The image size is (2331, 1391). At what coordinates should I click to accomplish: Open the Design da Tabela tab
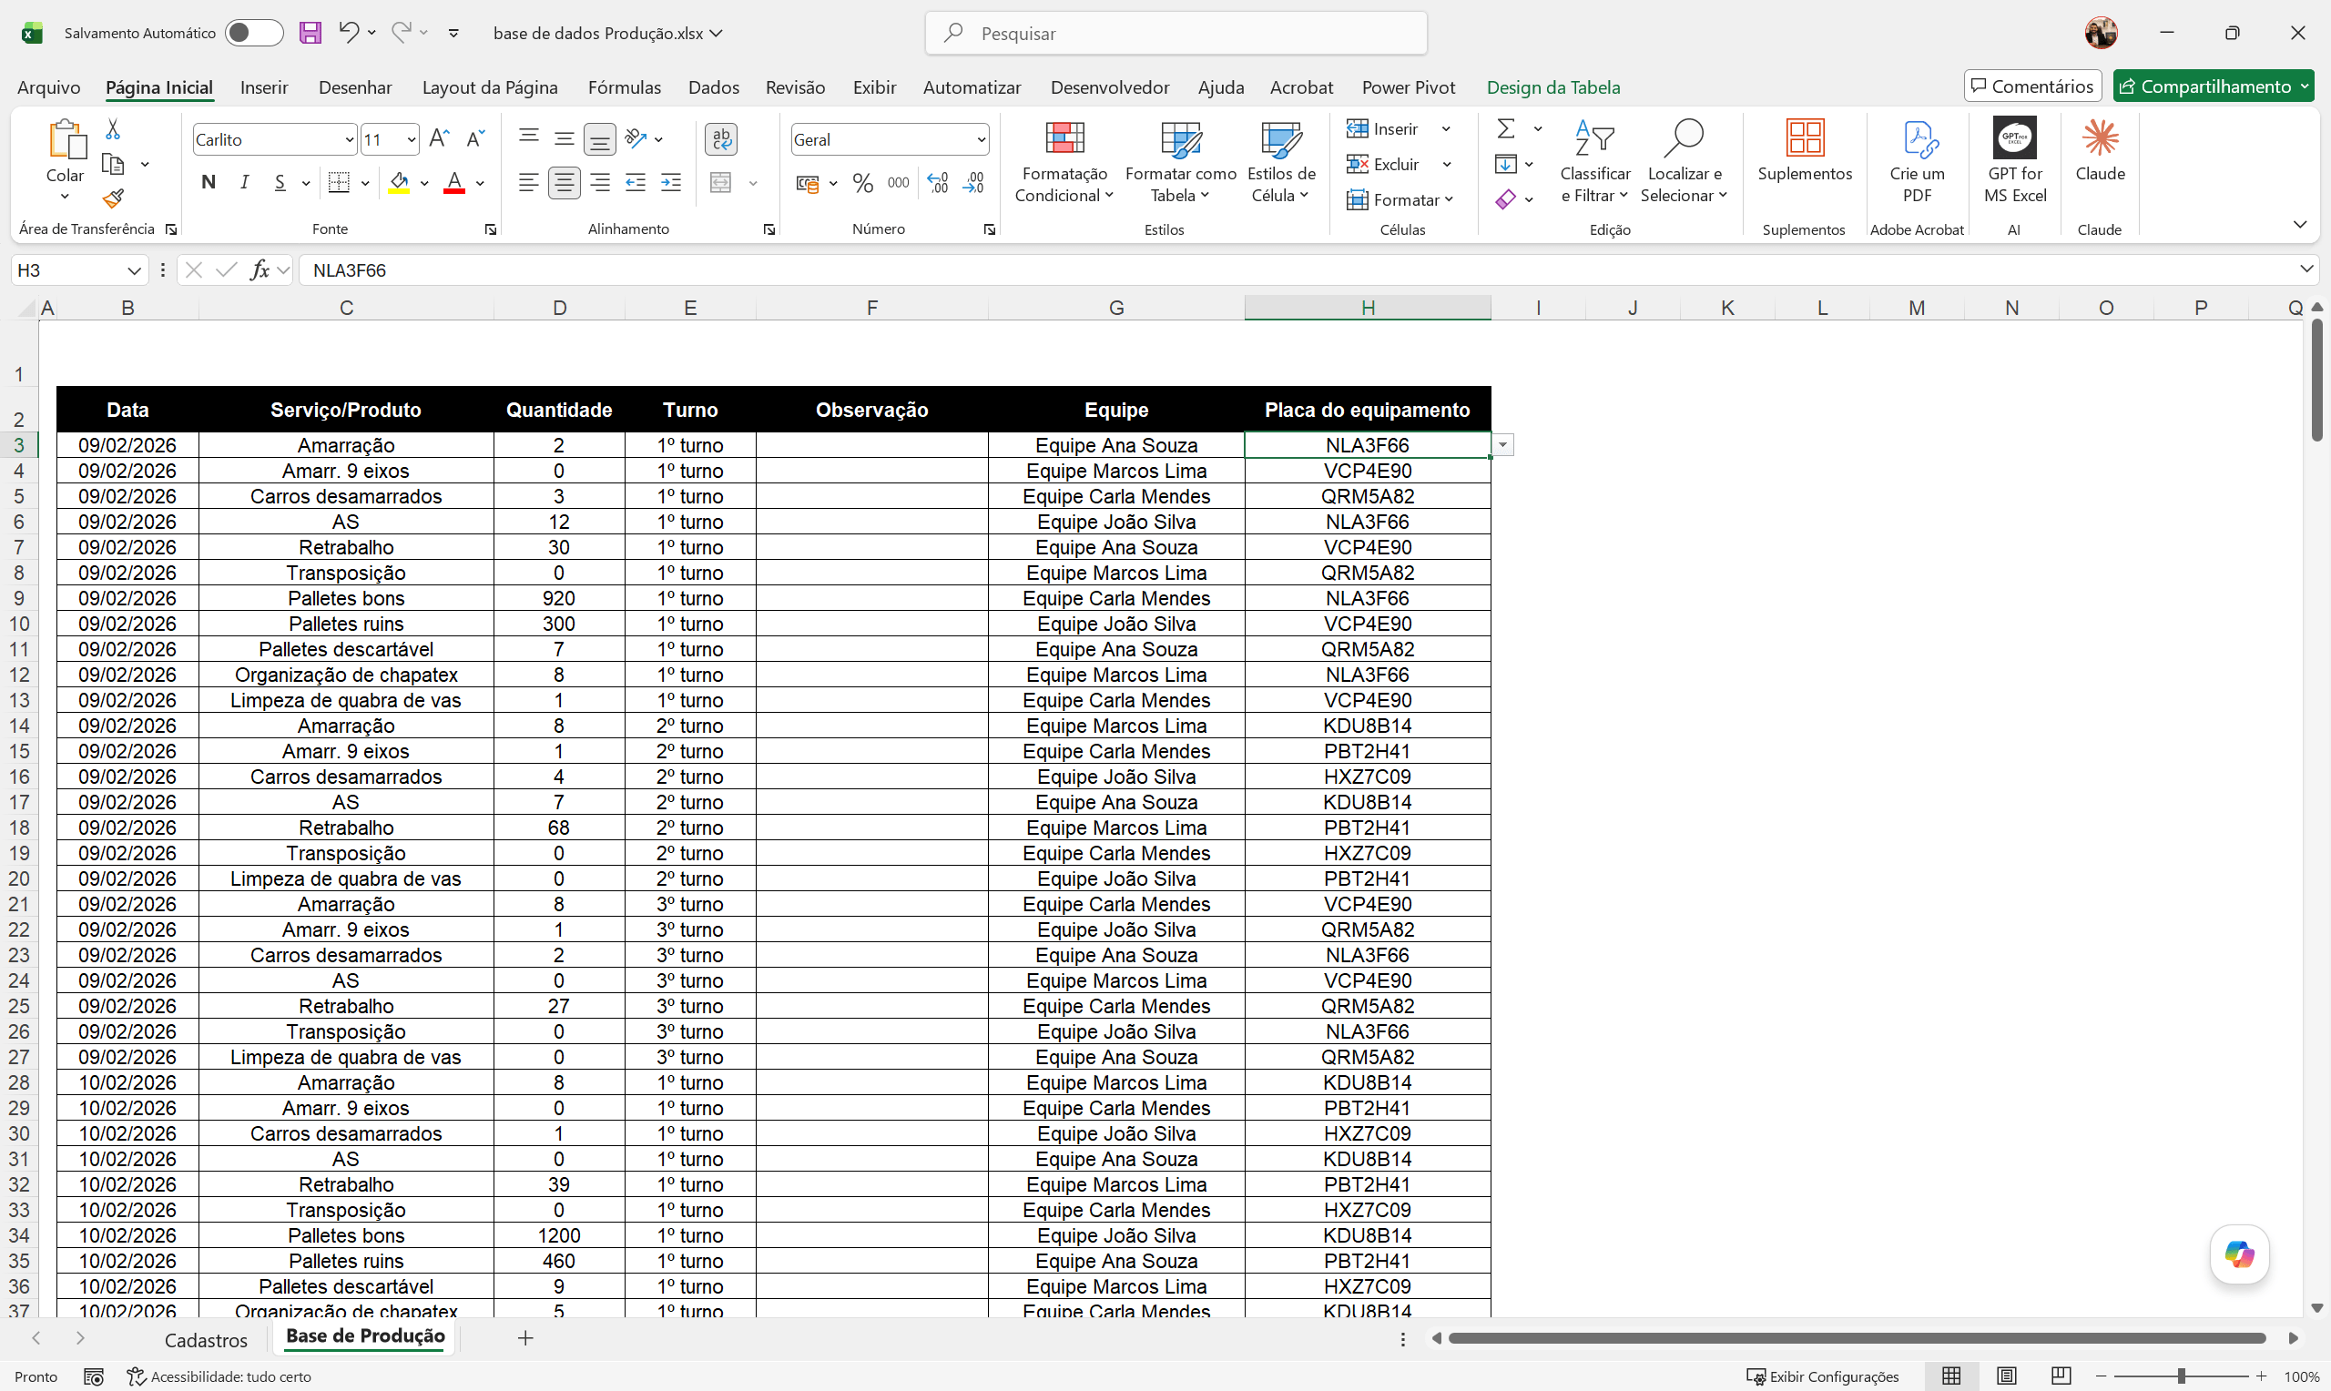click(x=1553, y=87)
